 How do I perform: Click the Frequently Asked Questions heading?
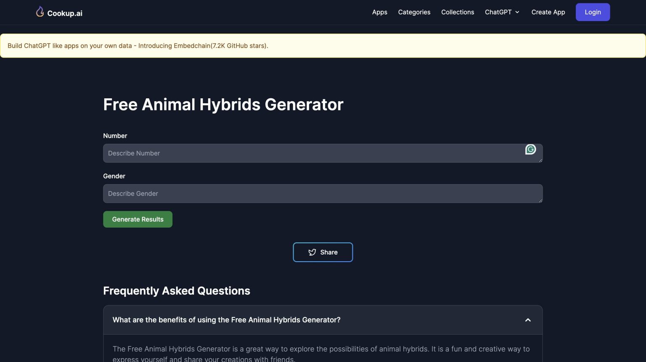click(176, 291)
